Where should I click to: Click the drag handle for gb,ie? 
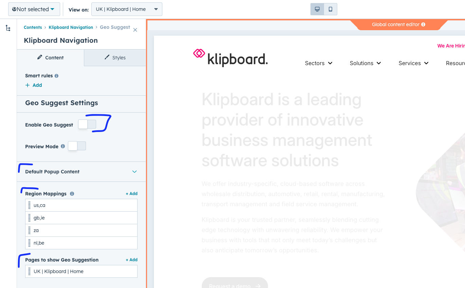click(30, 218)
